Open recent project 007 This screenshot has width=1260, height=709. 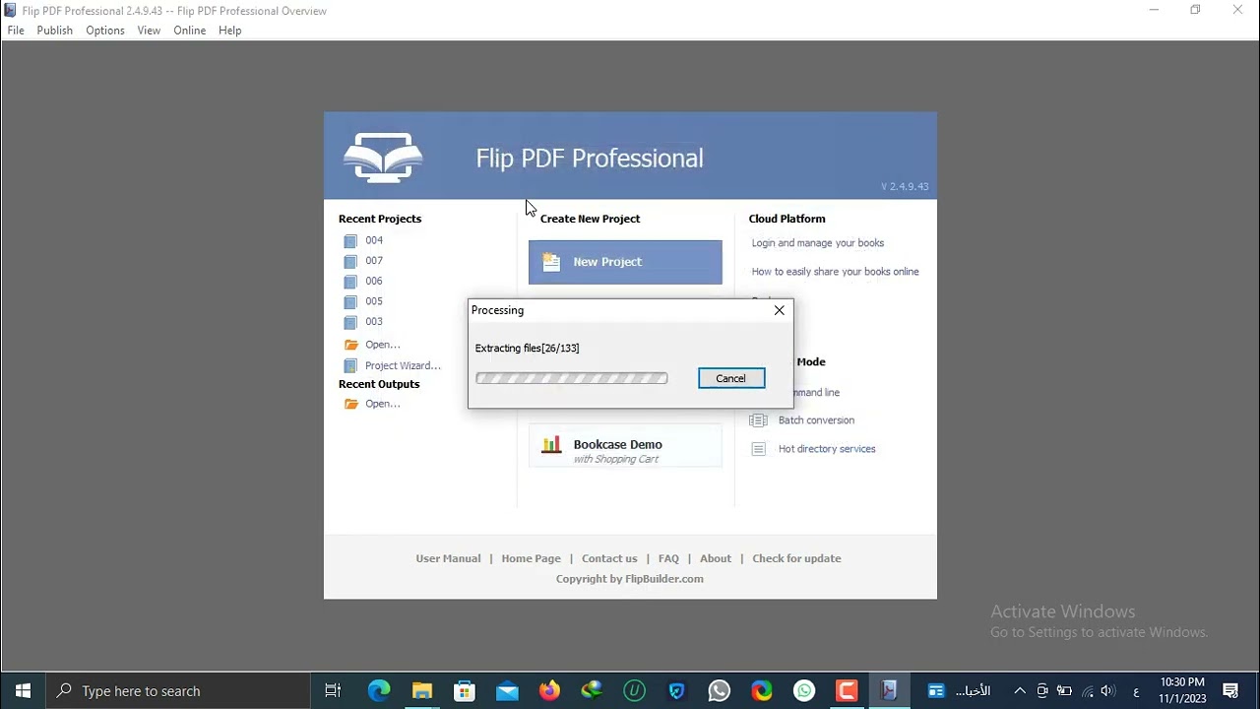(x=374, y=261)
